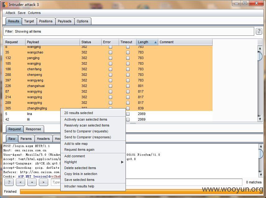
Task: Open the Params view tab
Action: pos(26,139)
